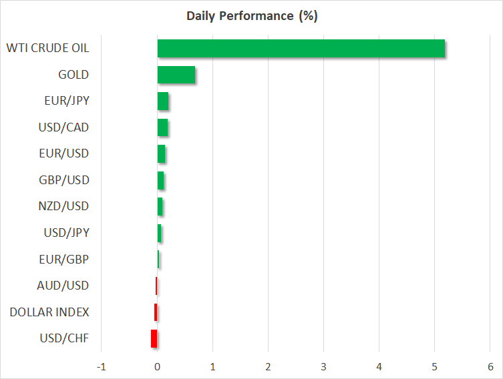Click the USD/CHF category label
This screenshot has height=379, width=503.
(x=65, y=338)
